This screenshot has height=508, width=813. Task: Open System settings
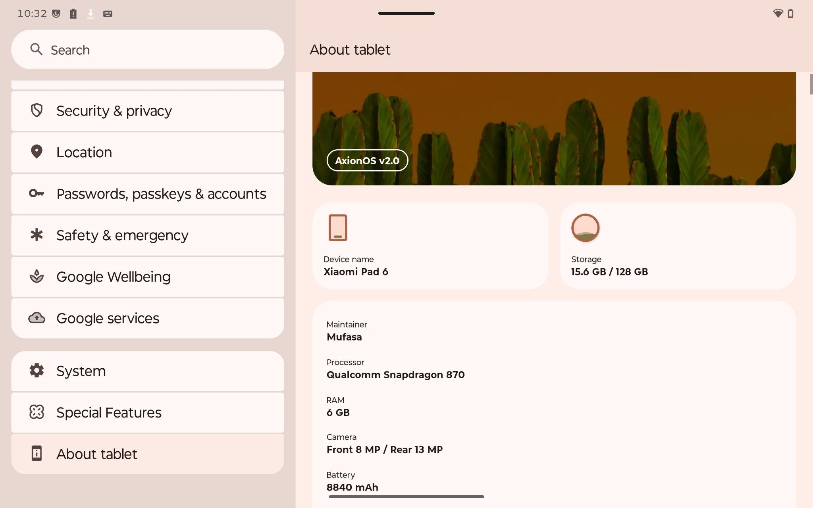[148, 371]
